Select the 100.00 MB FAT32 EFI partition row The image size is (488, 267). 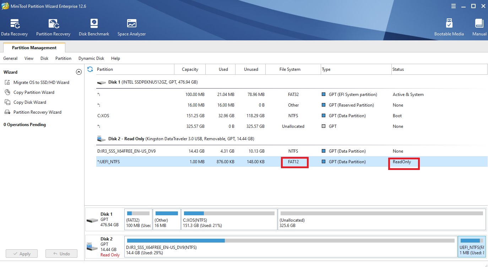coord(292,95)
